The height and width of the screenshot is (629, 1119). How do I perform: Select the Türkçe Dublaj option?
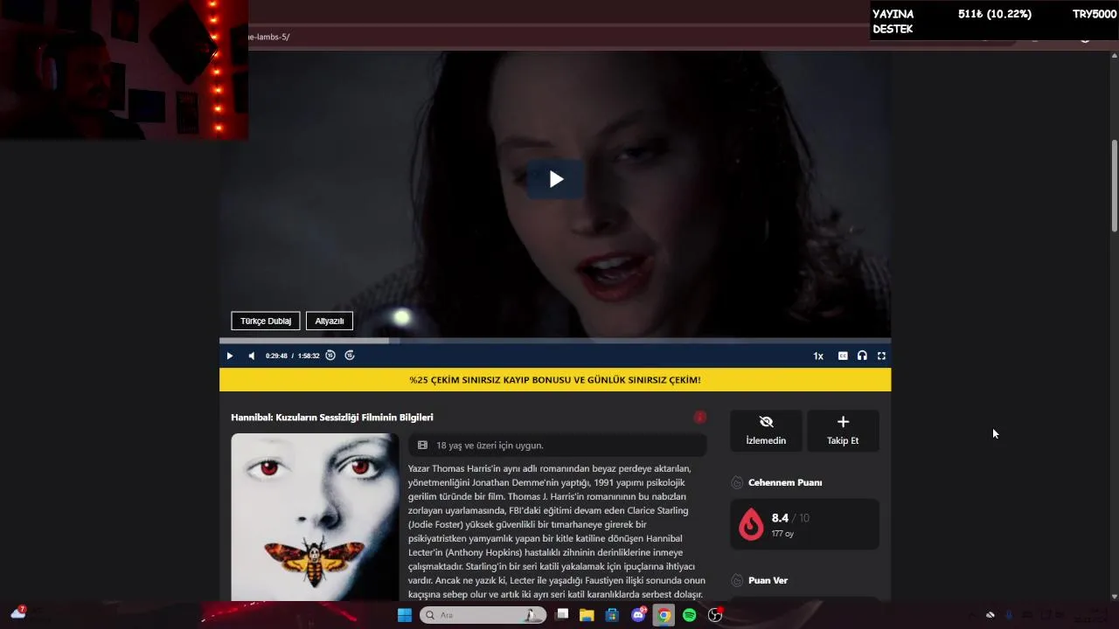pyautogui.click(x=266, y=321)
